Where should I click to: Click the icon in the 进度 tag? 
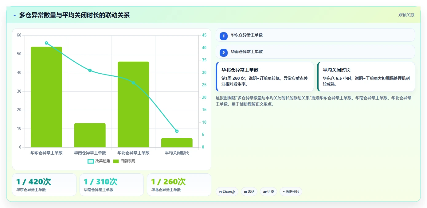click(265, 192)
